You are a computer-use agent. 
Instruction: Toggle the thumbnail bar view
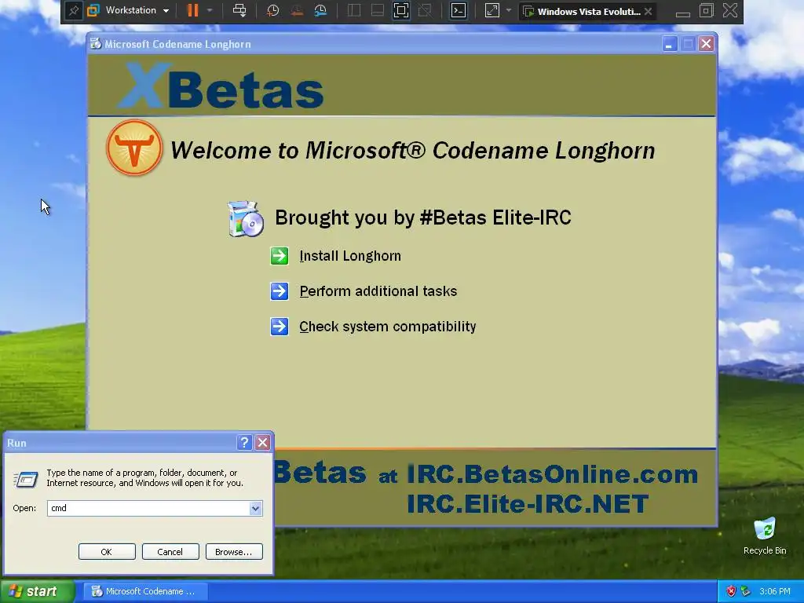pos(378,10)
